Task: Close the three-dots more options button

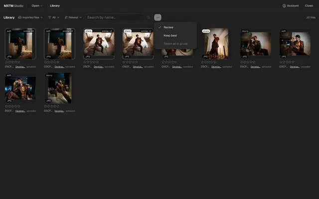Action: (158, 17)
